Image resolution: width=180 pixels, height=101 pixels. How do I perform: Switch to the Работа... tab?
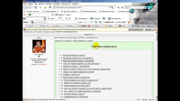pos(71,26)
